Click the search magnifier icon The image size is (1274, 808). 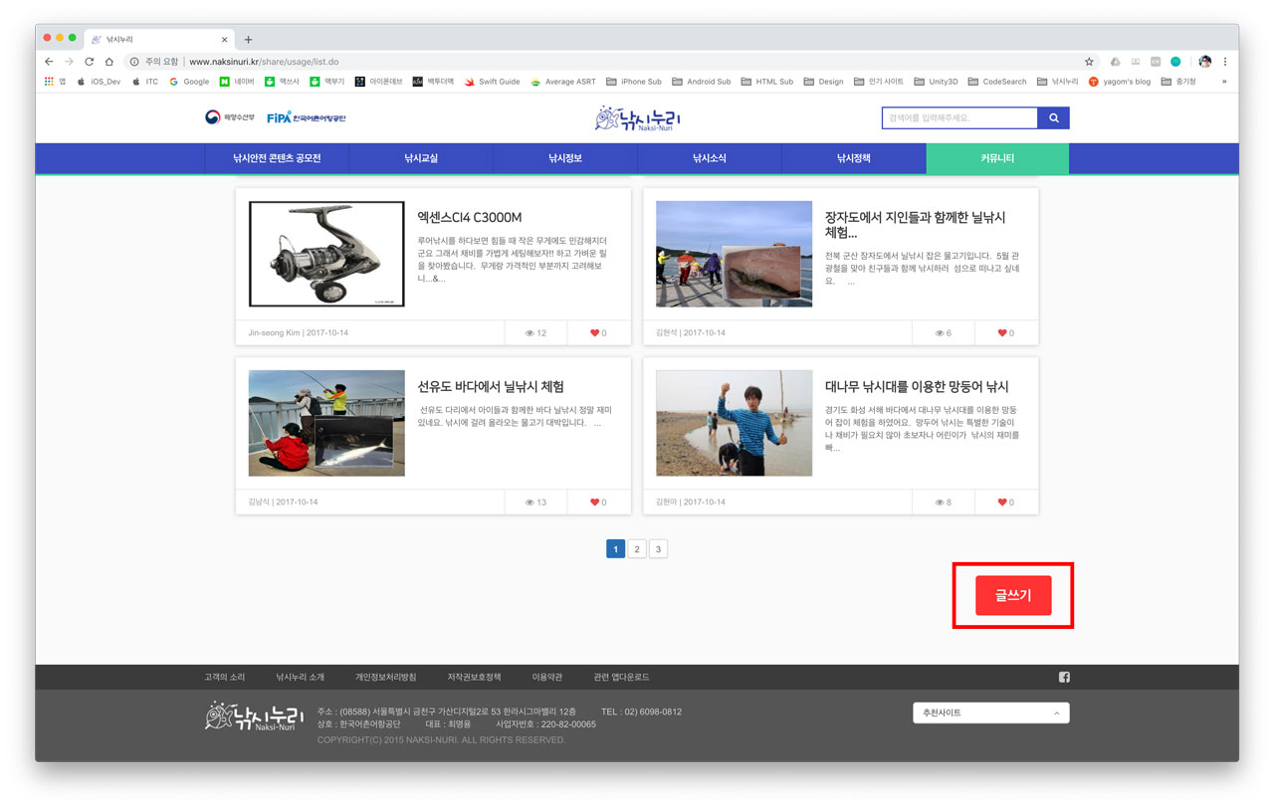tap(1054, 117)
